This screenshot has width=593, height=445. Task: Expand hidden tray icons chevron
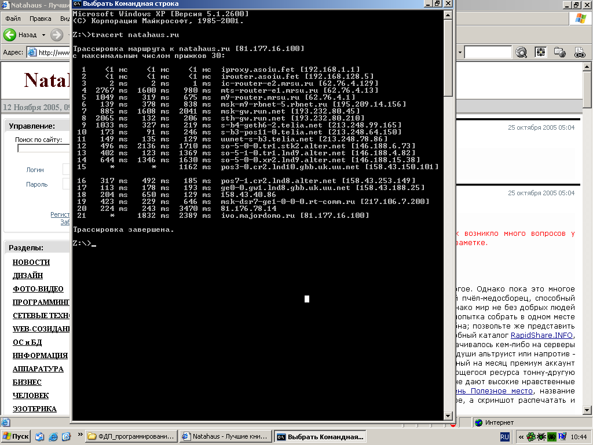[x=521, y=437]
